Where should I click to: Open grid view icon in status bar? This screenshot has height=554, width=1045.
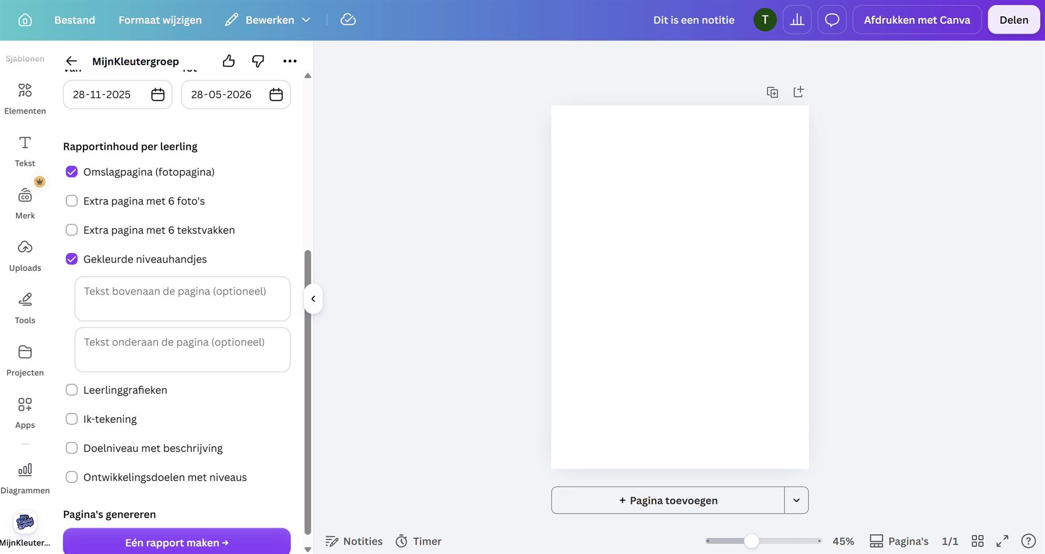(x=978, y=541)
